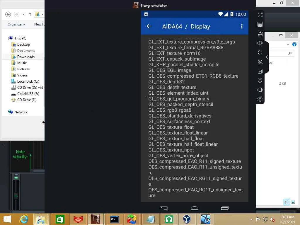The image size is (300, 225).
Task: Switch to flarg emulator taskbar button
Action: coord(96,219)
